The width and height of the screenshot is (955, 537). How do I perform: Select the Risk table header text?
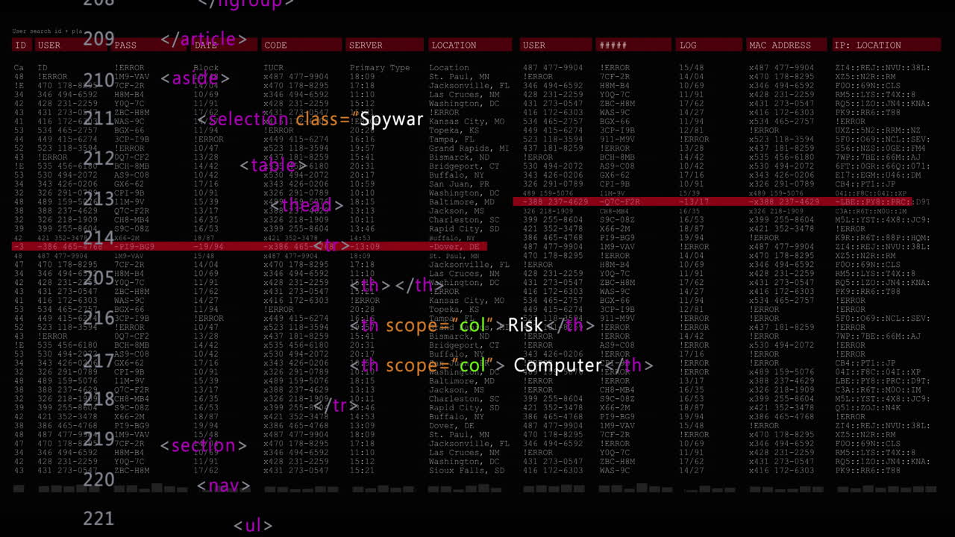[527, 325]
